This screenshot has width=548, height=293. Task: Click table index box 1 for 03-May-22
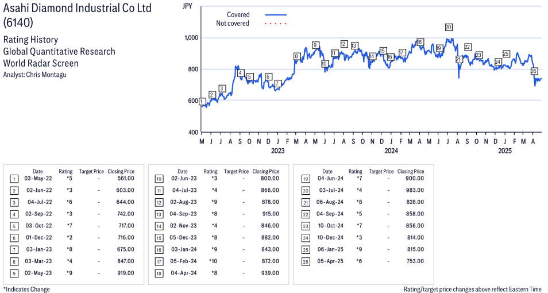click(14, 179)
